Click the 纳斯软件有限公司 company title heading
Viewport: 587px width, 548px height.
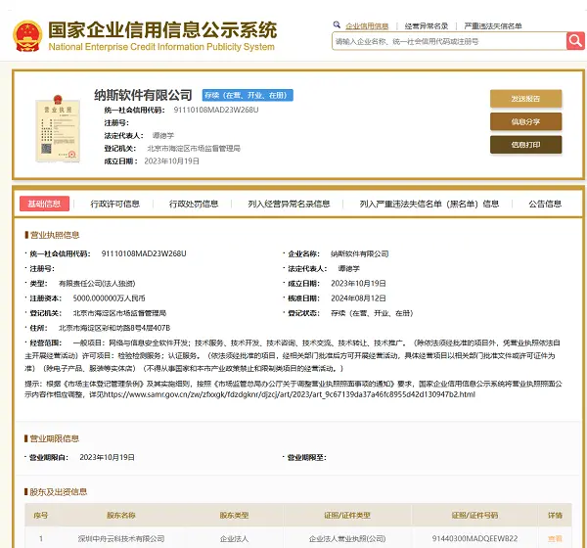coord(143,95)
